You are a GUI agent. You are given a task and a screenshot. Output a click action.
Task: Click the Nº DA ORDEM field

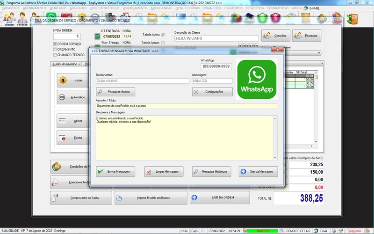pos(67,37)
